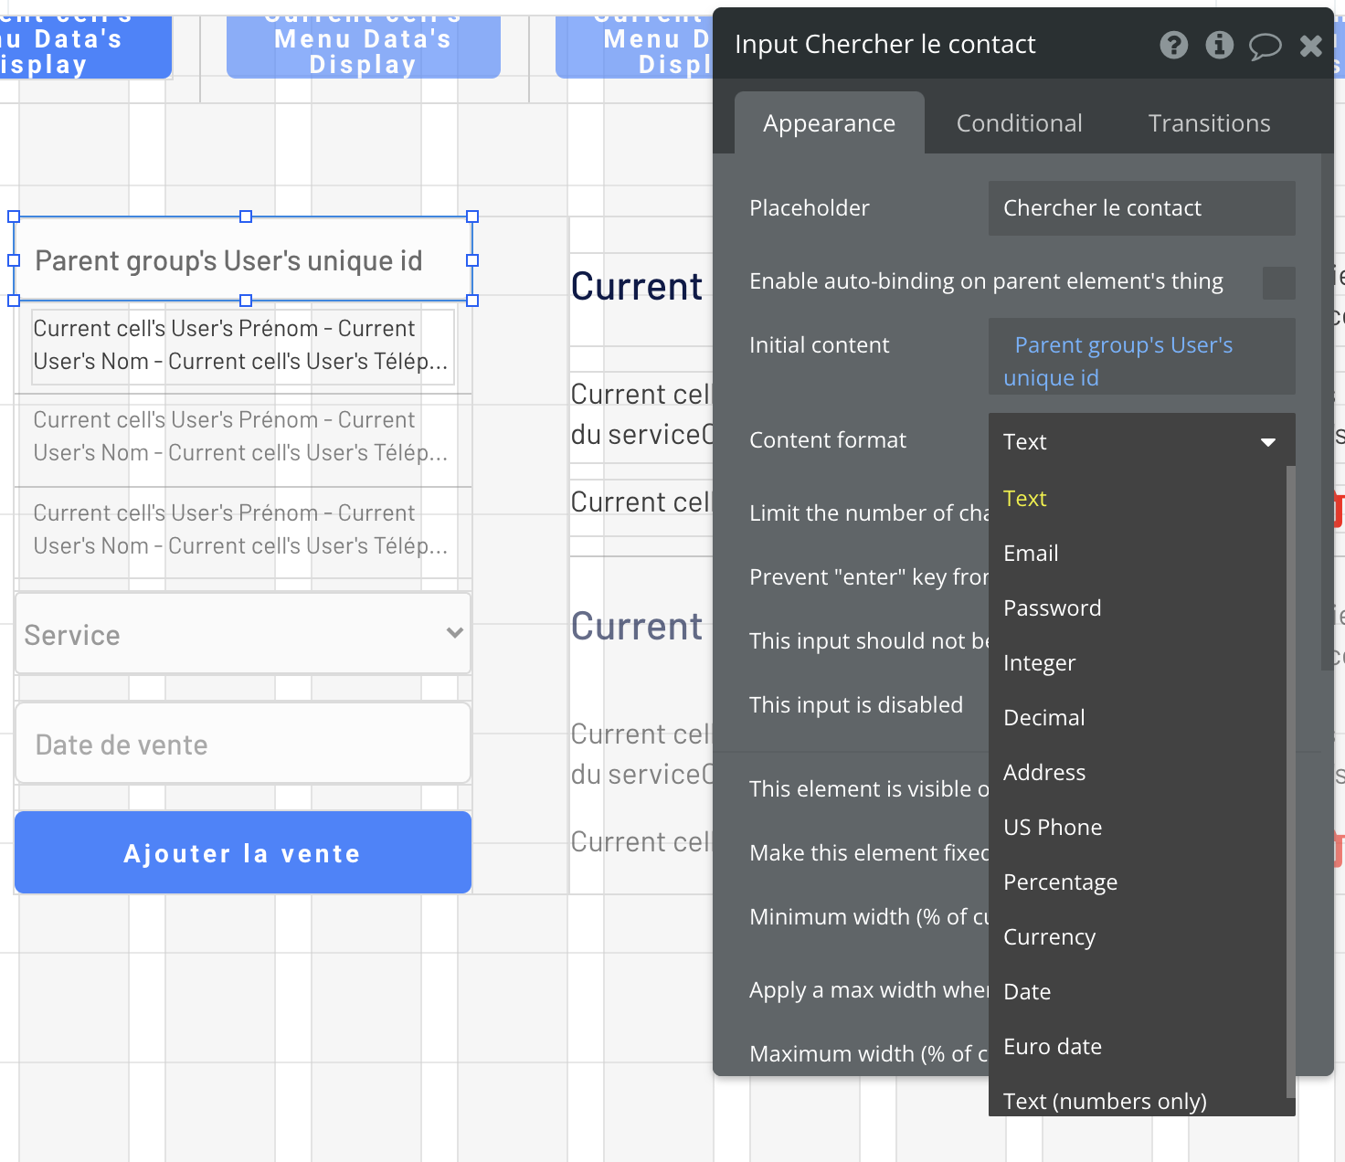This screenshot has height=1162, width=1345.
Task: Close the Input Chercher le contact editor
Action: pyautogui.click(x=1310, y=46)
